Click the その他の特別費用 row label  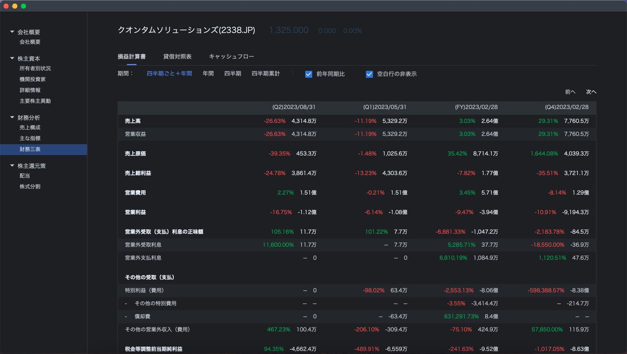coord(156,303)
